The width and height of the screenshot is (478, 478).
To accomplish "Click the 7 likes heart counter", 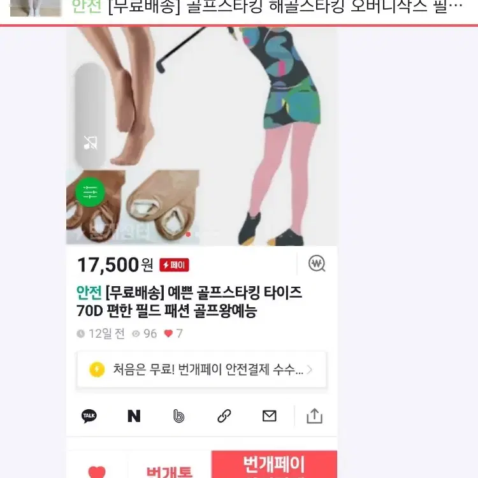I will [173, 333].
